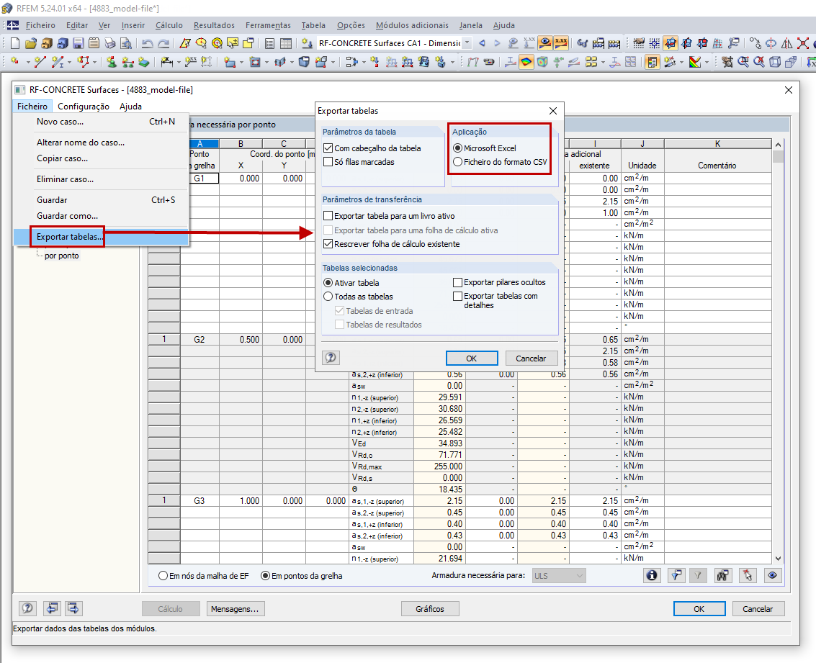This screenshot has width=816, height=663.
Task: Click the Redo arrow icon
Action: pos(163,43)
